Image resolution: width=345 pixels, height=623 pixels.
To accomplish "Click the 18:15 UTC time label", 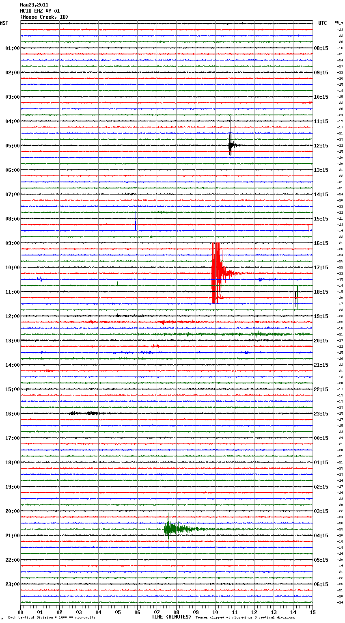I will (x=321, y=292).
